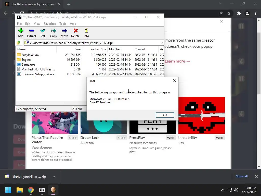
Task: Go up one folder level in 7-Zip
Action: click(x=19, y=43)
